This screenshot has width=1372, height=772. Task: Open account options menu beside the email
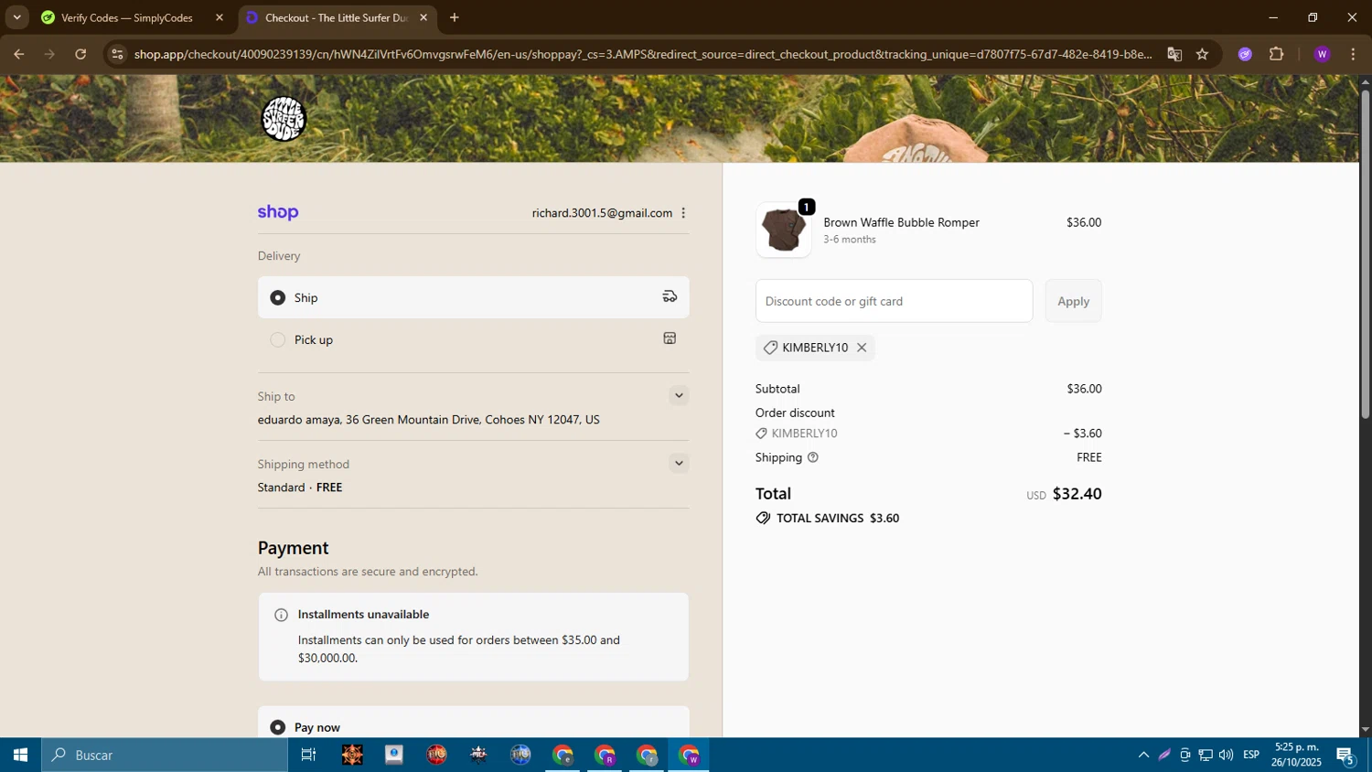[683, 213]
